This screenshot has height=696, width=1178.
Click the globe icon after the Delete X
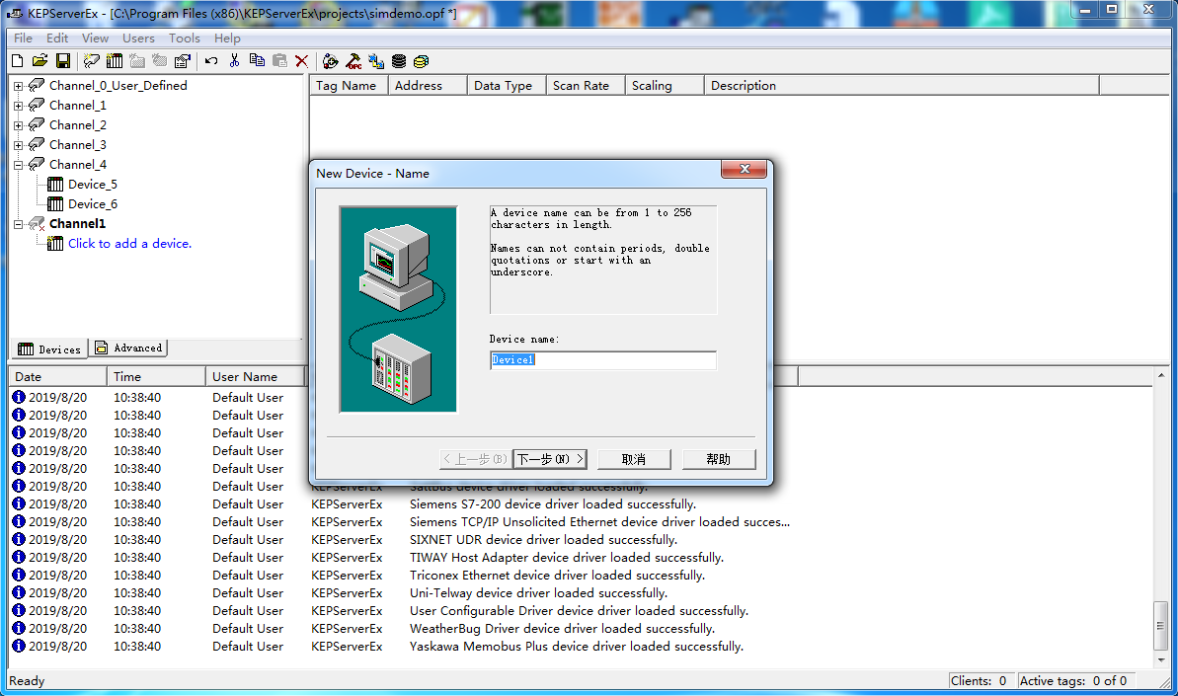(x=331, y=61)
